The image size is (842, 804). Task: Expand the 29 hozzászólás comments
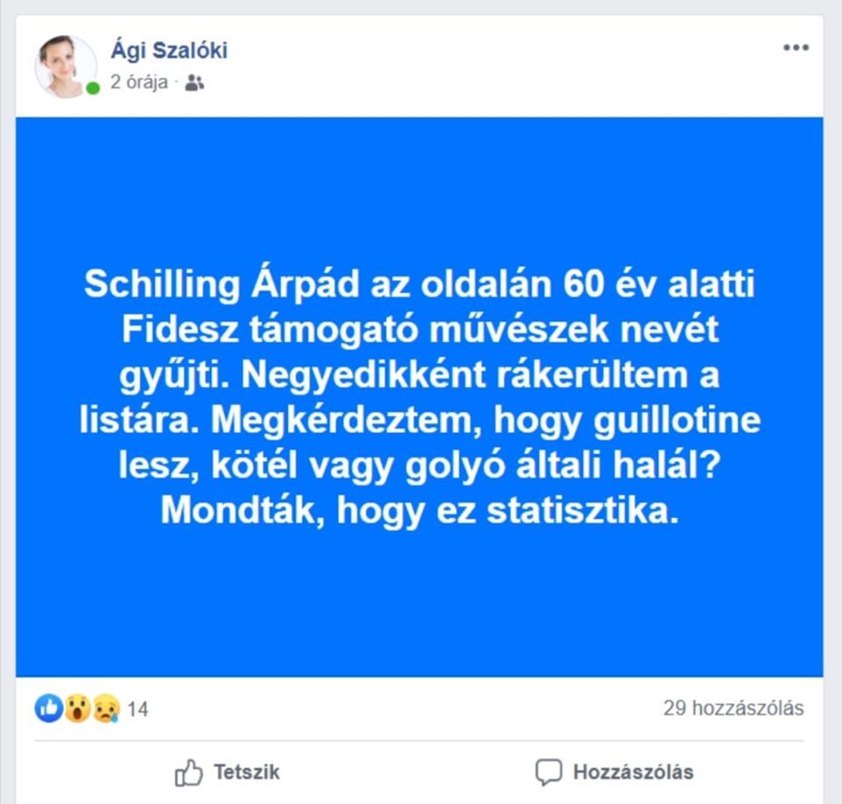click(x=733, y=707)
